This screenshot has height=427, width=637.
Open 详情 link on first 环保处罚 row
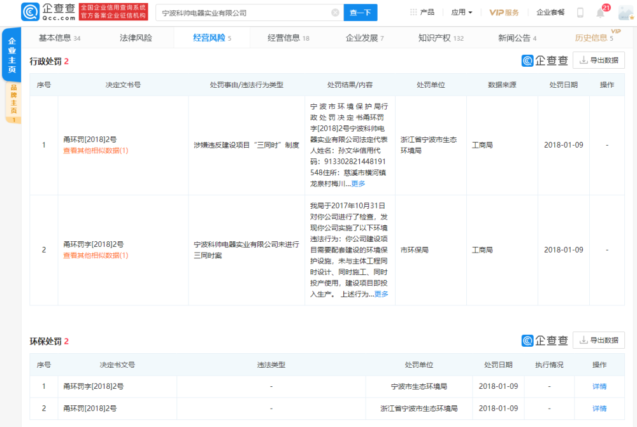coord(598,386)
